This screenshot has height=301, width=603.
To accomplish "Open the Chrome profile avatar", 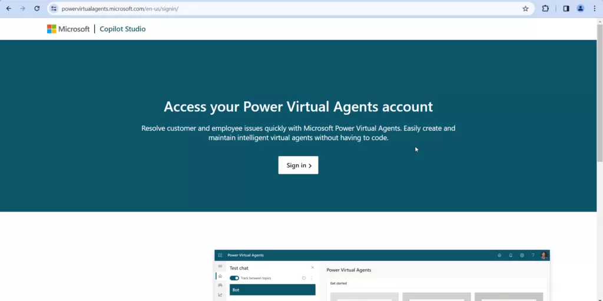I will click(x=581, y=9).
